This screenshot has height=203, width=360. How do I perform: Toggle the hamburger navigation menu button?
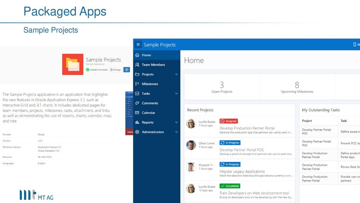[x=138, y=44]
